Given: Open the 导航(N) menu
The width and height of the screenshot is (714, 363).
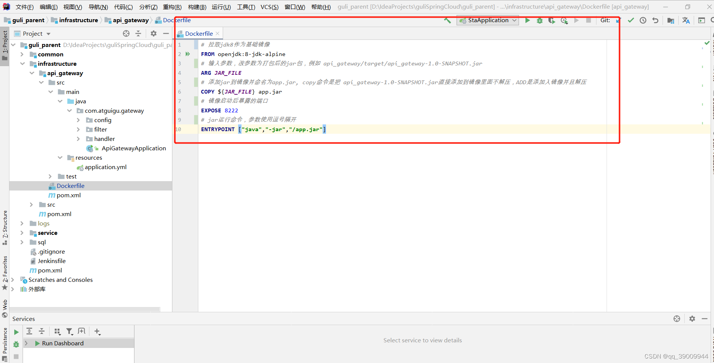Looking at the screenshot, I should [98, 7].
